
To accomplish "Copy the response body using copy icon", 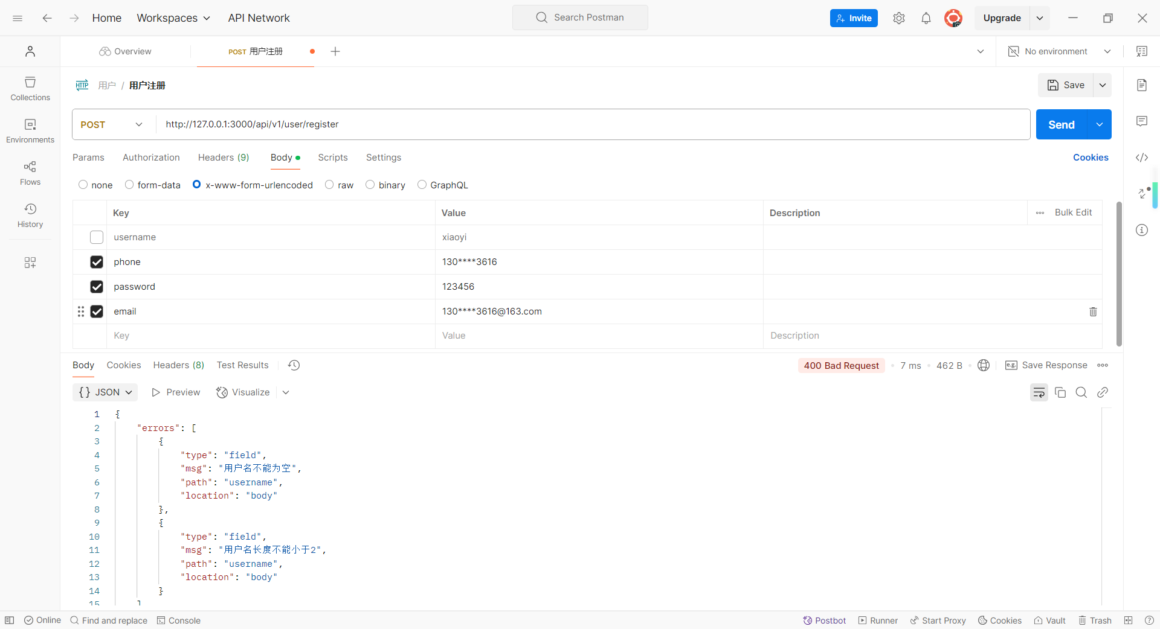I will click(x=1060, y=392).
